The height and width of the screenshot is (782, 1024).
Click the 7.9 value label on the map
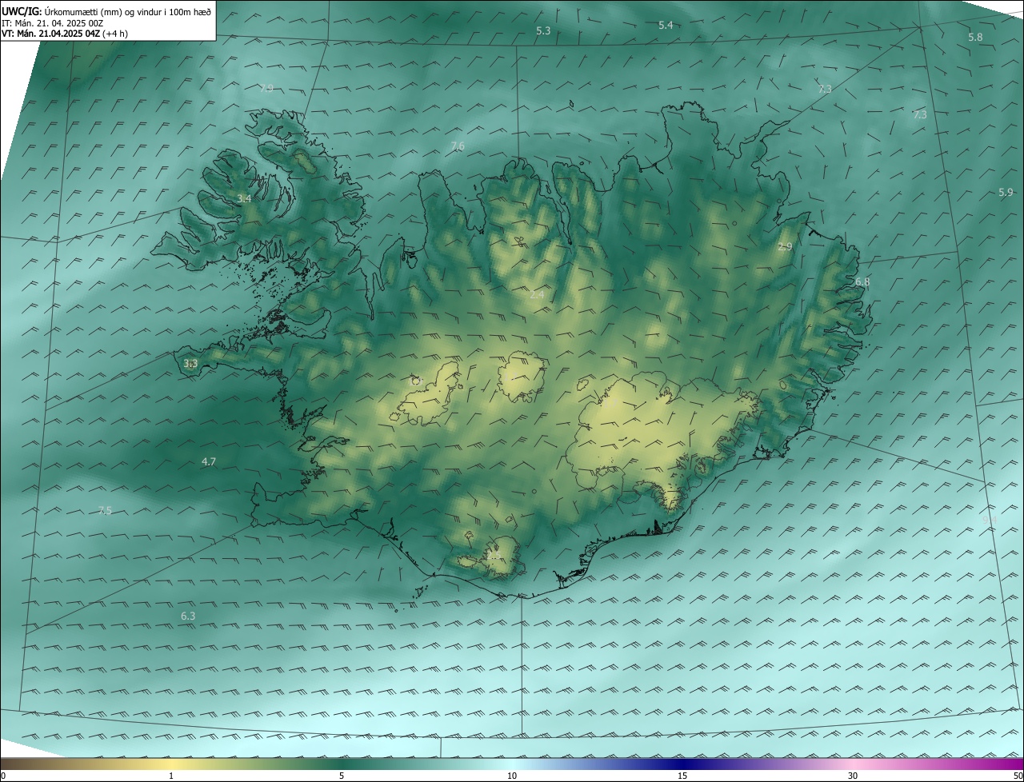pyautogui.click(x=266, y=88)
